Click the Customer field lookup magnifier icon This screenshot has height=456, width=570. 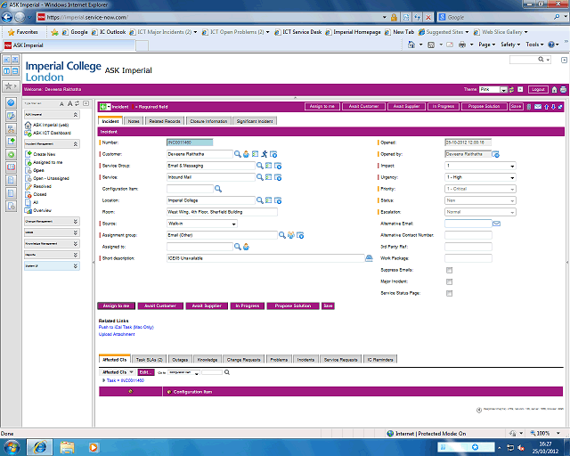(x=238, y=154)
